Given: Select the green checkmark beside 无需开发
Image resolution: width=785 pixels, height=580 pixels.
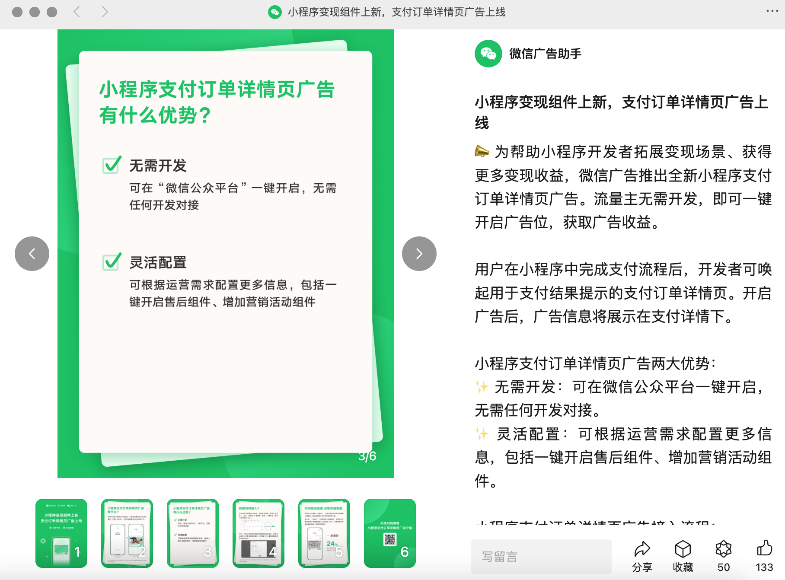Looking at the screenshot, I should [x=112, y=165].
